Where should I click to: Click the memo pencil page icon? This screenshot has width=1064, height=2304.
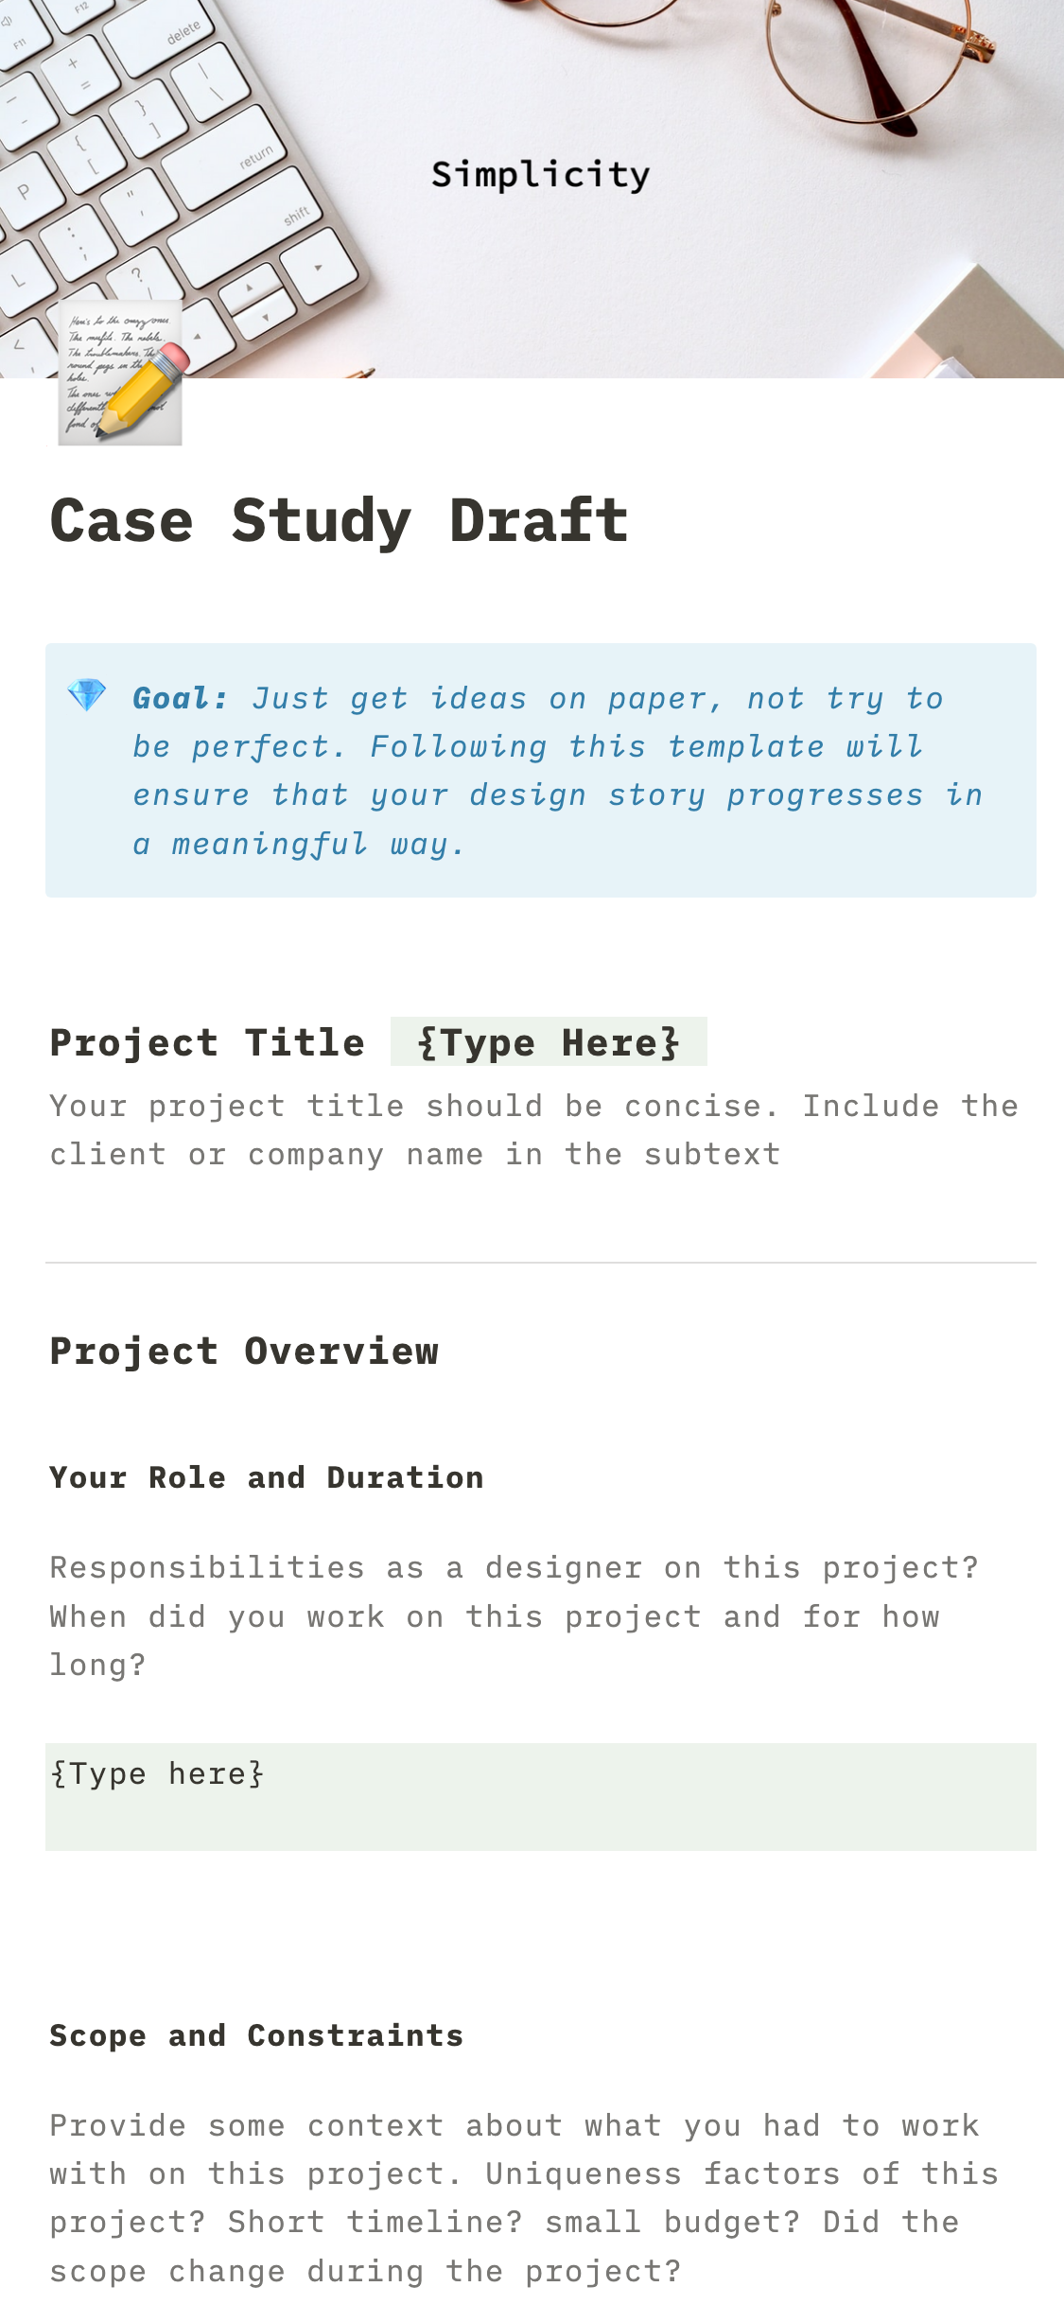click(x=120, y=374)
